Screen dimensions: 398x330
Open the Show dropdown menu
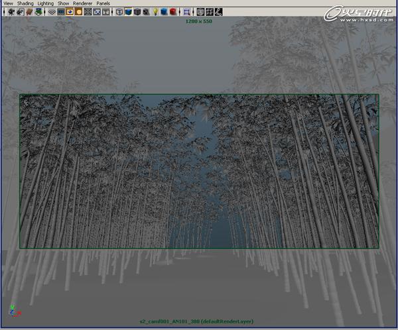tap(63, 3)
